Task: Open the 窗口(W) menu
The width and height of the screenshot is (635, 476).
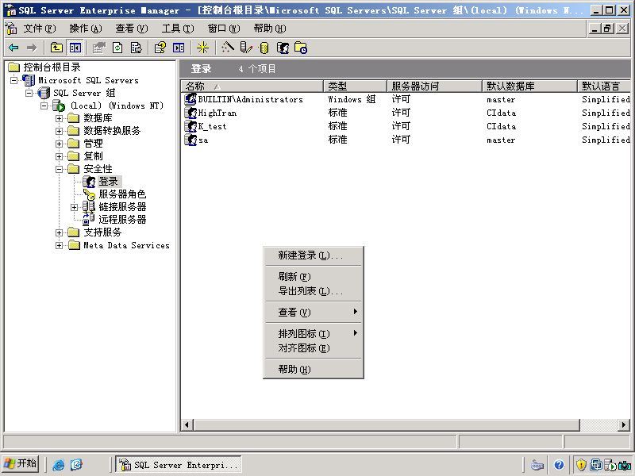Action: click(224, 29)
